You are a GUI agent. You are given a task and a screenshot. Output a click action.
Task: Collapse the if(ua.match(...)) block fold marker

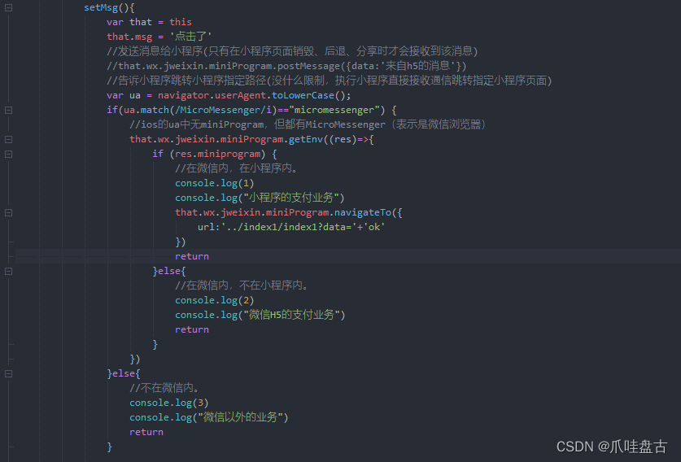[x=8, y=111]
